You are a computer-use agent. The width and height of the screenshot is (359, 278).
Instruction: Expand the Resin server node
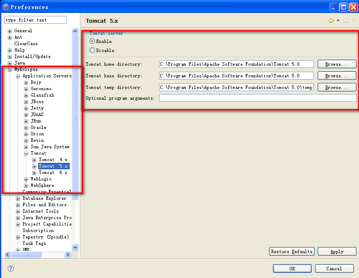(26, 141)
